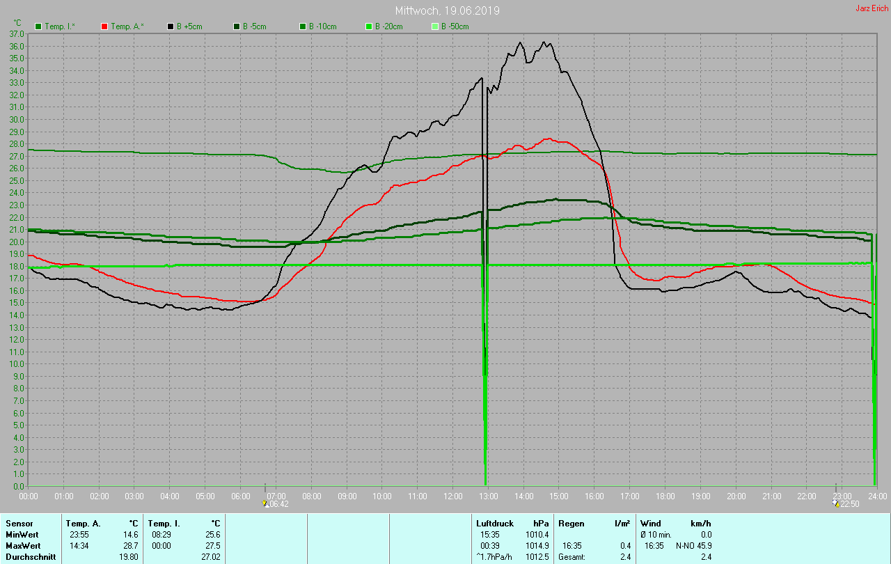Click the 12:00 time axis label
Image resolution: width=891 pixels, height=564 pixels.
tap(453, 496)
